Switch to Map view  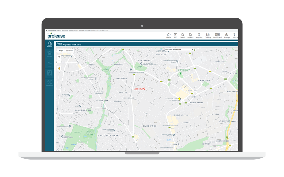[x=61, y=51]
